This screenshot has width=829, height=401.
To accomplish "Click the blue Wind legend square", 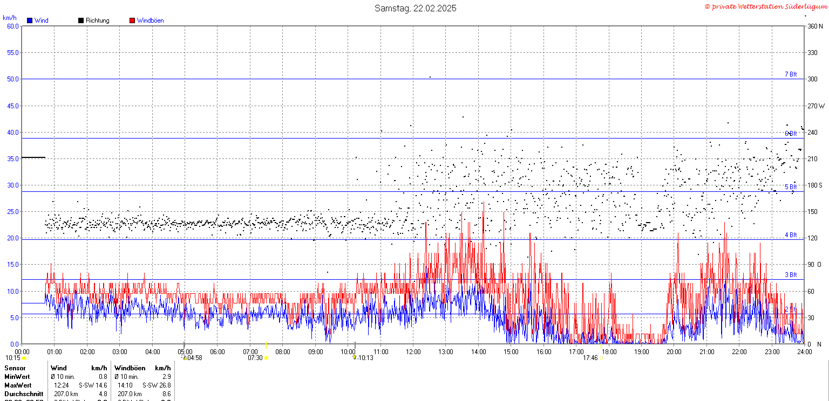I will click(x=30, y=20).
